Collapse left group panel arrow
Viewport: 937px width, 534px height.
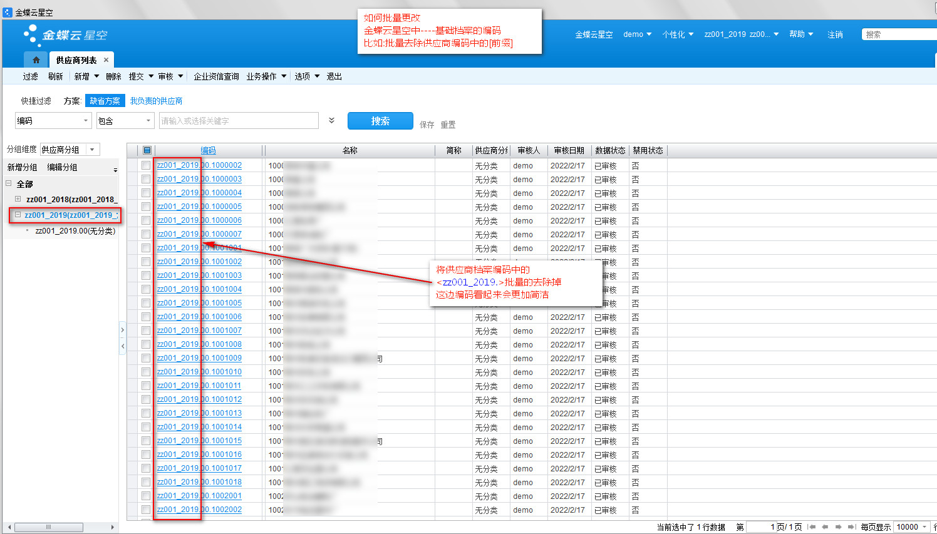click(x=123, y=346)
